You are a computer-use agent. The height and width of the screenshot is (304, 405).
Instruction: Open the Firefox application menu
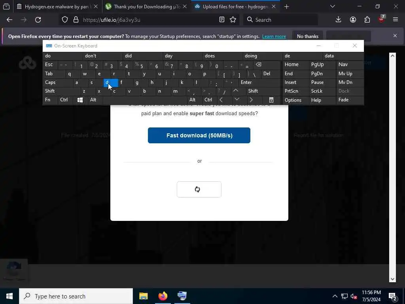pos(396,20)
